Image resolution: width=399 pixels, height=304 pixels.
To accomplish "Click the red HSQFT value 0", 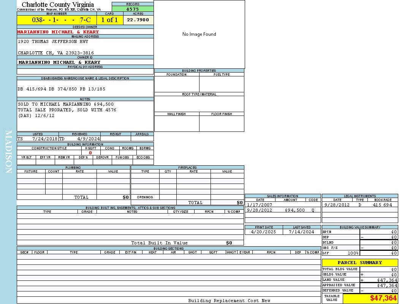I will pyautogui.click(x=90, y=153).
